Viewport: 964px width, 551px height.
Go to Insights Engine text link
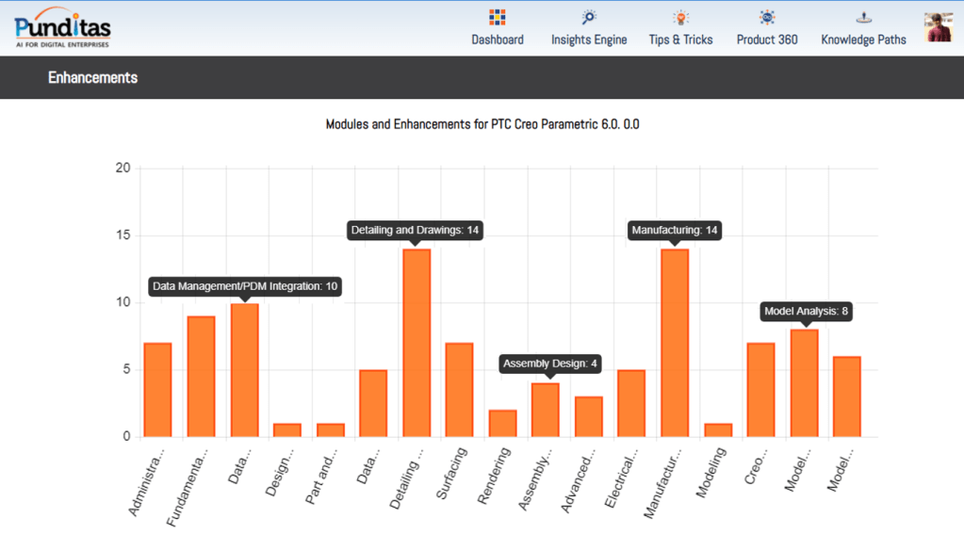click(x=589, y=40)
